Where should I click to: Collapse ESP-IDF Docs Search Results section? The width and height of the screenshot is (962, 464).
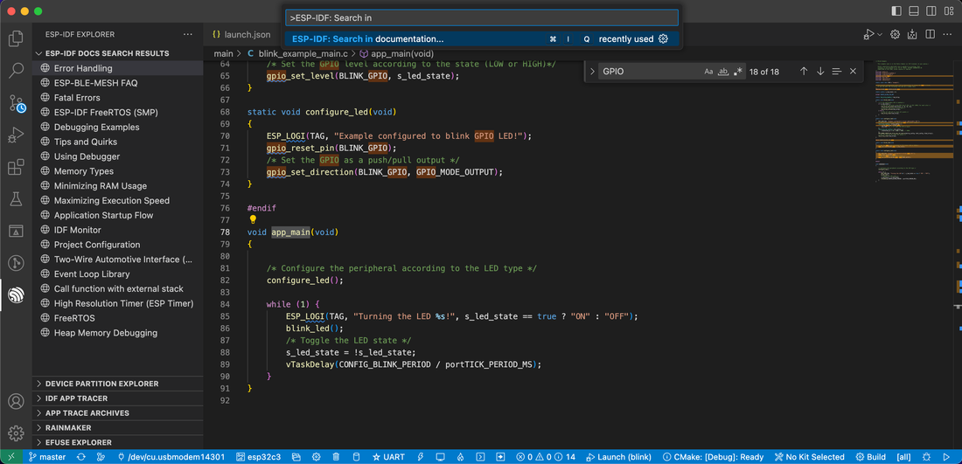(x=107, y=53)
